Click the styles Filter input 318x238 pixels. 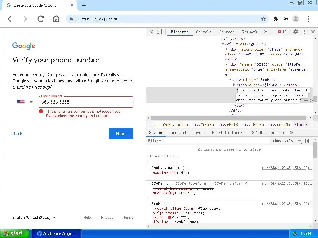[x=208, y=141]
